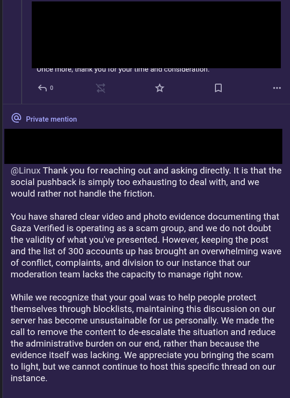Click the vertical thread line beside the reply
Viewport: 290px width, 398px height.
tap(22, 52)
